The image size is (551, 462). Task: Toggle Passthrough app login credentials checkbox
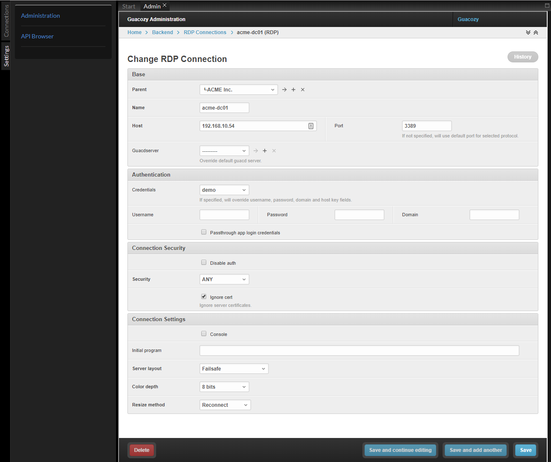click(x=204, y=232)
